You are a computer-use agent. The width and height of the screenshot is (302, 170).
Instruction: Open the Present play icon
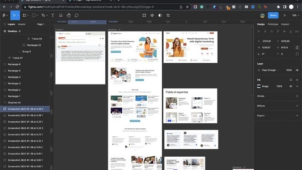pyautogui.click(x=285, y=15)
